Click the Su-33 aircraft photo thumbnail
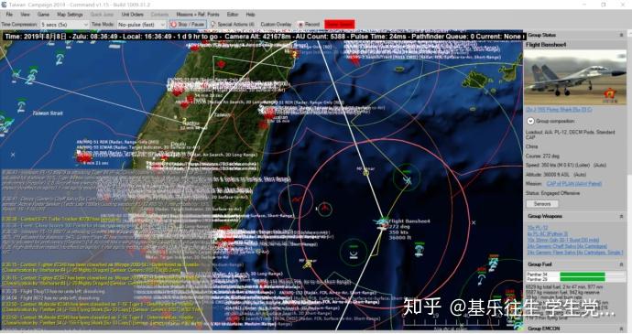The image size is (632, 334). [x=575, y=78]
